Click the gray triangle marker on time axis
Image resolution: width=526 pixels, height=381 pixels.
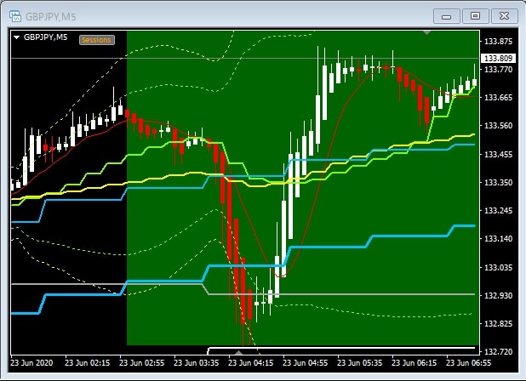pyautogui.click(x=239, y=350)
